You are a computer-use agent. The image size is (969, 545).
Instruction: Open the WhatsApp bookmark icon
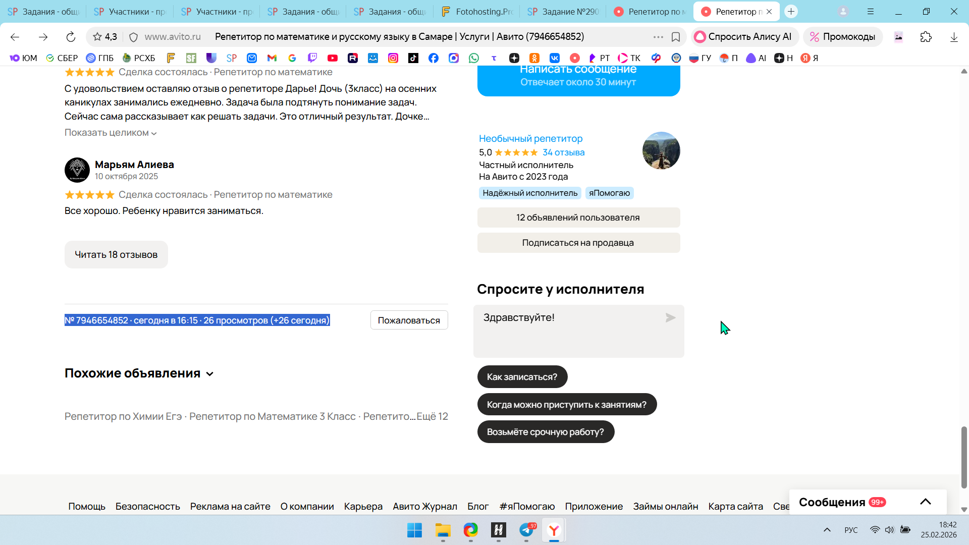(474, 58)
